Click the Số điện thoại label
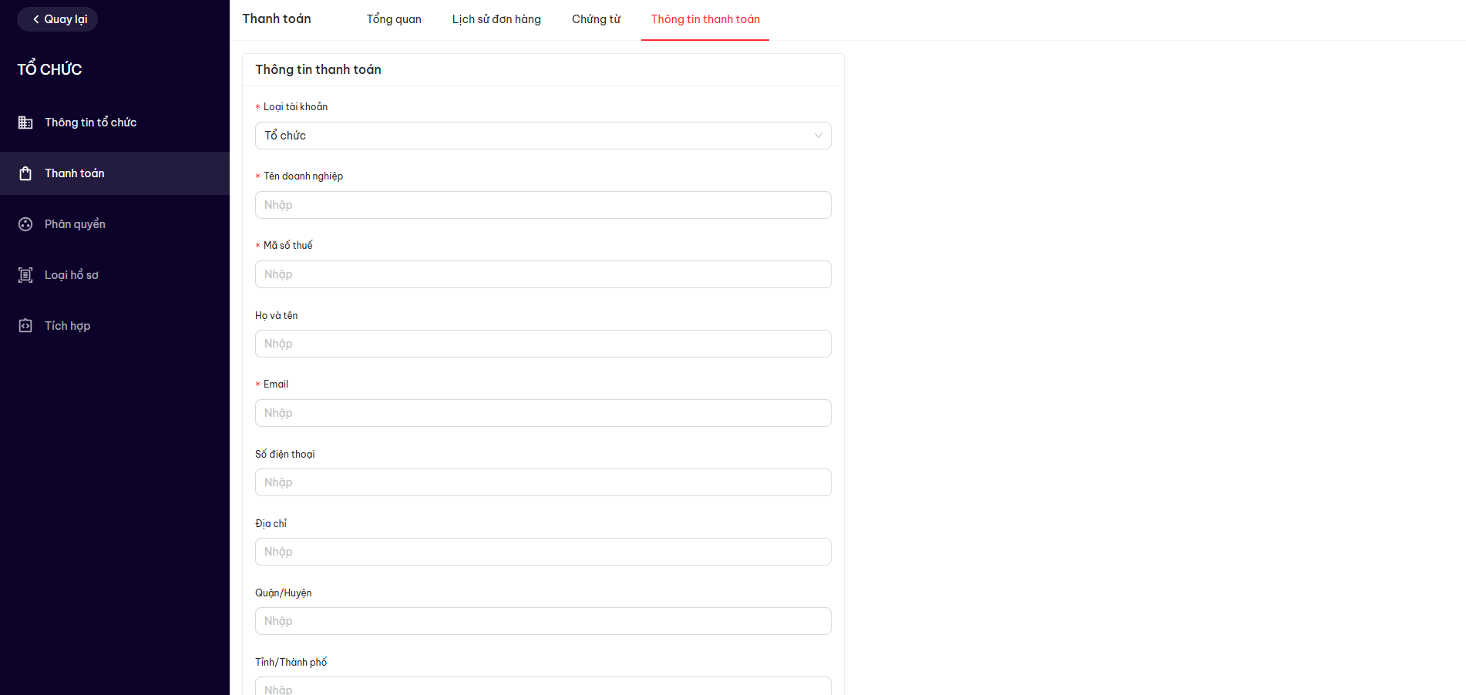Image resolution: width=1466 pixels, height=695 pixels. click(x=285, y=454)
